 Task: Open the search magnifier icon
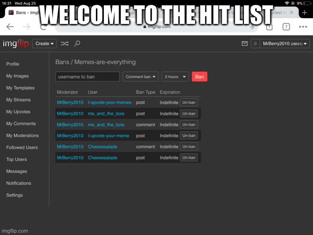pyautogui.click(x=78, y=44)
